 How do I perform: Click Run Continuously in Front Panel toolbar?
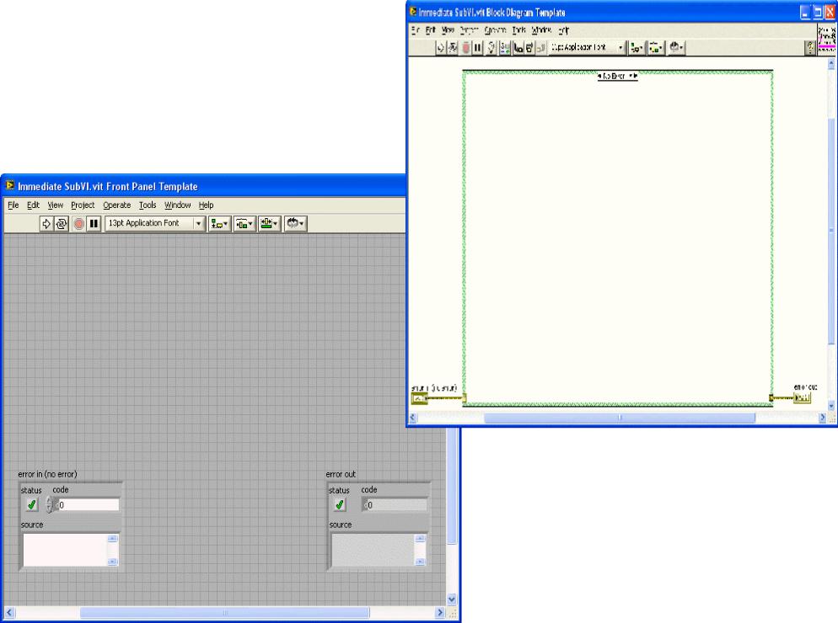tap(62, 224)
